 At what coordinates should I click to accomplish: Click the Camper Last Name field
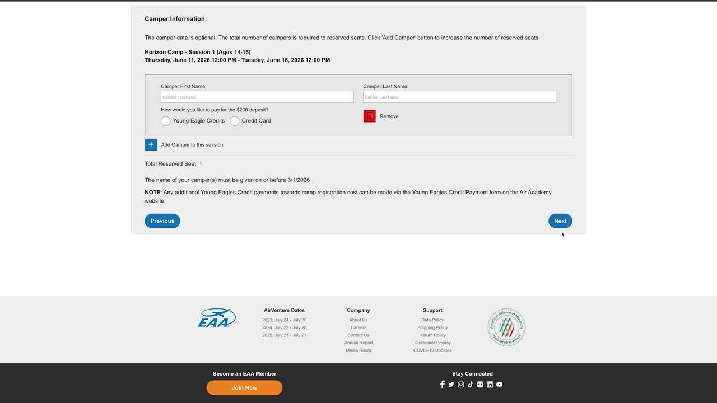pos(459,97)
